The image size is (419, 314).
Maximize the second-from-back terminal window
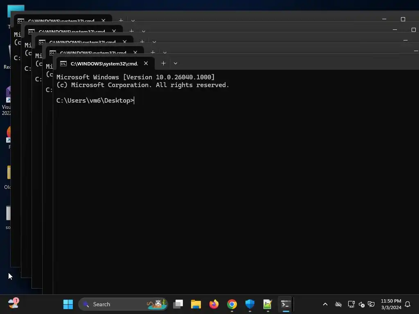[x=414, y=29]
